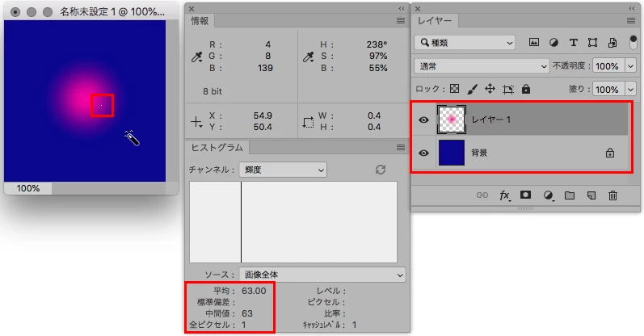Switch to the ヒストグラム tab
This screenshot has height=336, width=644.
[x=217, y=148]
